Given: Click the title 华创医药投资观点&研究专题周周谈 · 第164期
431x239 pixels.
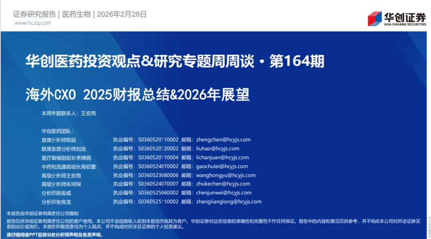Looking at the screenshot, I should 175,61.
